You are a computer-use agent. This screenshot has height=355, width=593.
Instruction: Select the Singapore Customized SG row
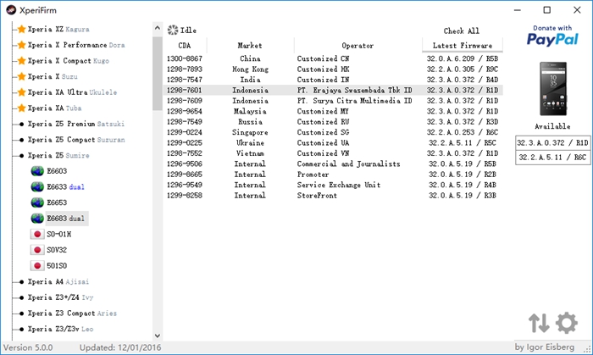[x=333, y=132]
